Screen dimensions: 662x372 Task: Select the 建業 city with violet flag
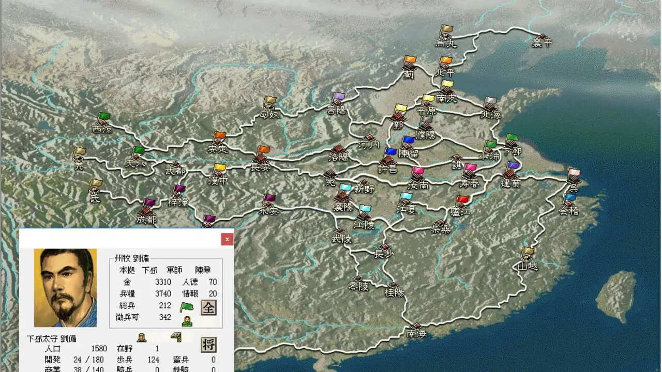click(x=510, y=176)
